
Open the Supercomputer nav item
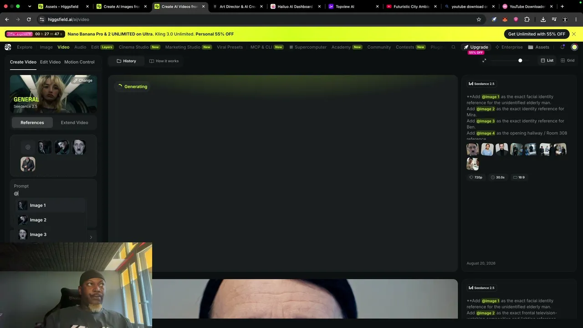tap(308, 47)
